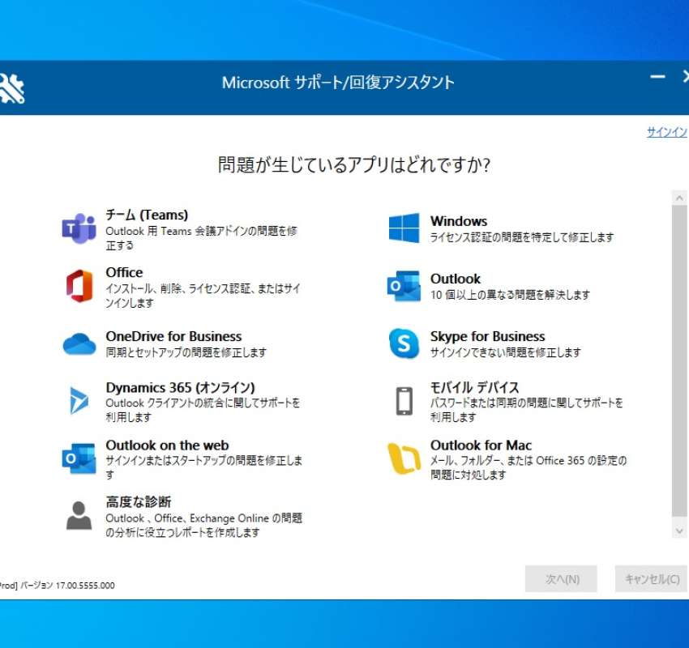The width and height of the screenshot is (689, 648).
Task: Minimize the support assistant window
Action: click(658, 77)
